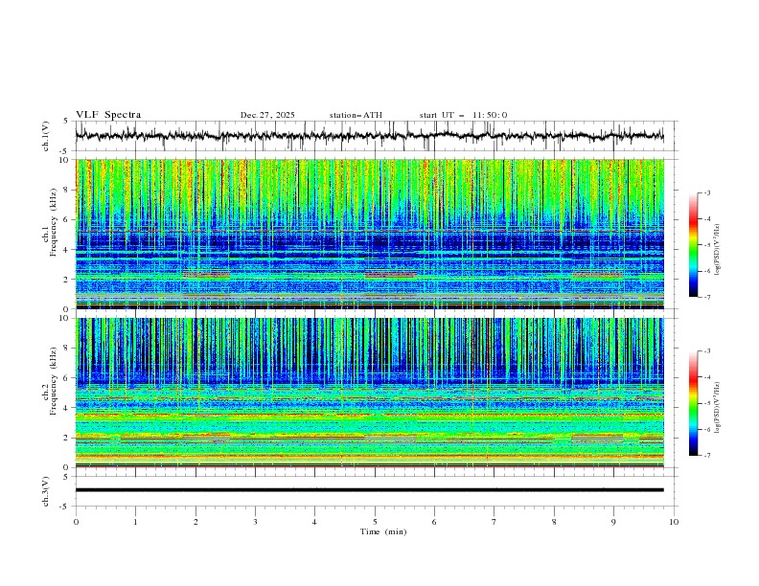This screenshot has height=586, width=759.
Task: Click the "VLF Spectra" plot title
Action: coord(108,115)
